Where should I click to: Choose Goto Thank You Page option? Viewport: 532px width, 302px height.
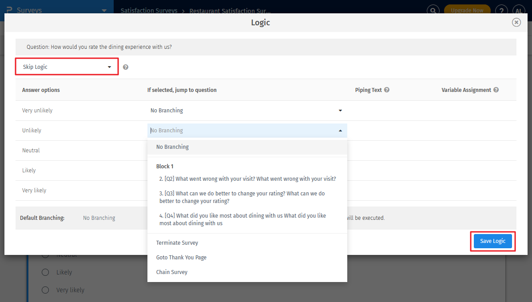click(247, 257)
